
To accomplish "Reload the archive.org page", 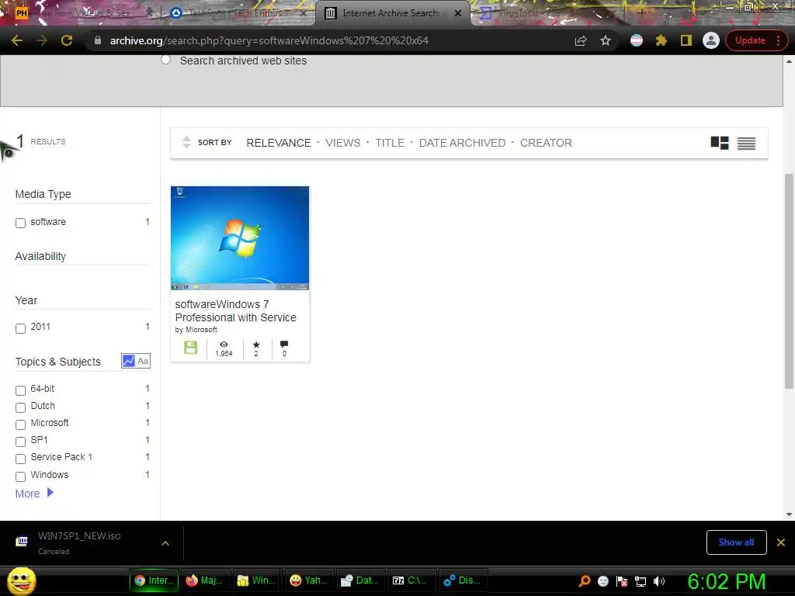I will click(67, 40).
